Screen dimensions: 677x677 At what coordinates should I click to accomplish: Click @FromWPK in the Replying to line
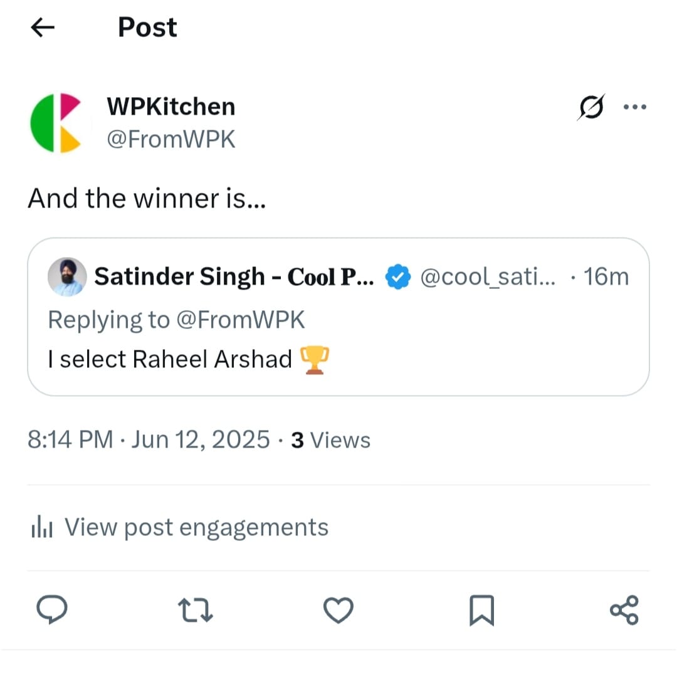[x=241, y=320]
